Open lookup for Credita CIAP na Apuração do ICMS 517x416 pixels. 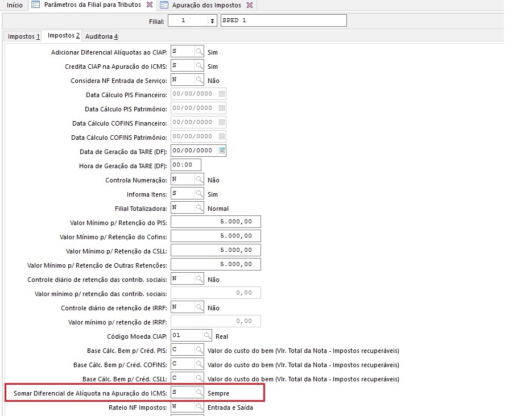pos(199,66)
